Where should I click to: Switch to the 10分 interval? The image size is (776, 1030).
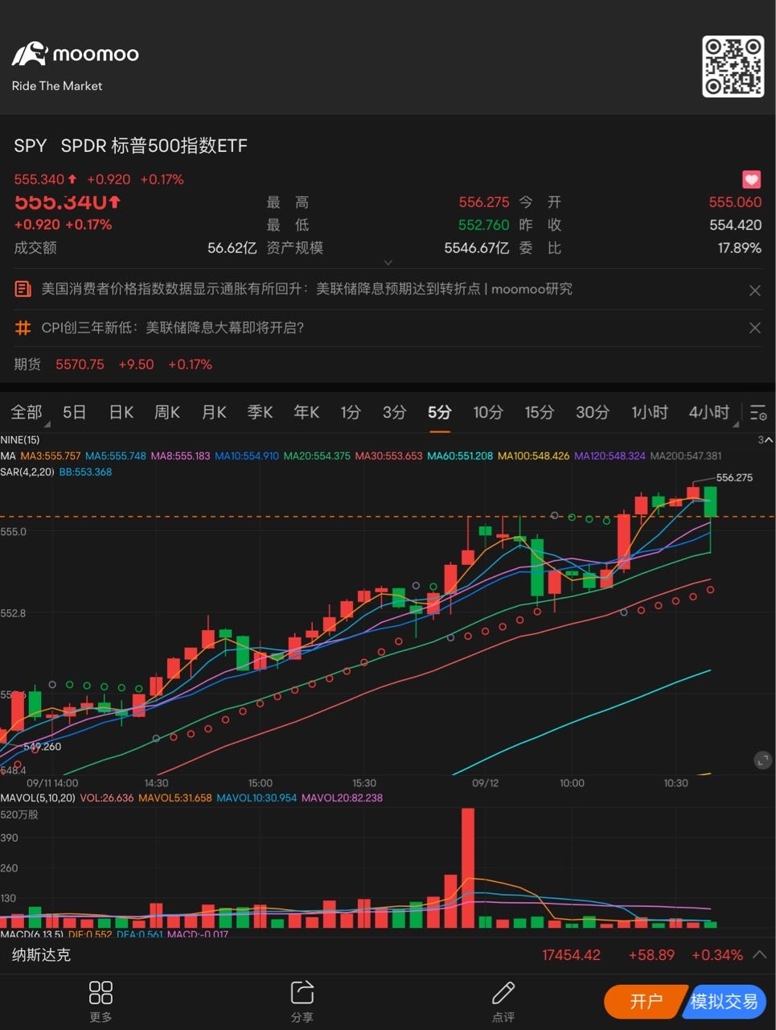click(x=488, y=412)
